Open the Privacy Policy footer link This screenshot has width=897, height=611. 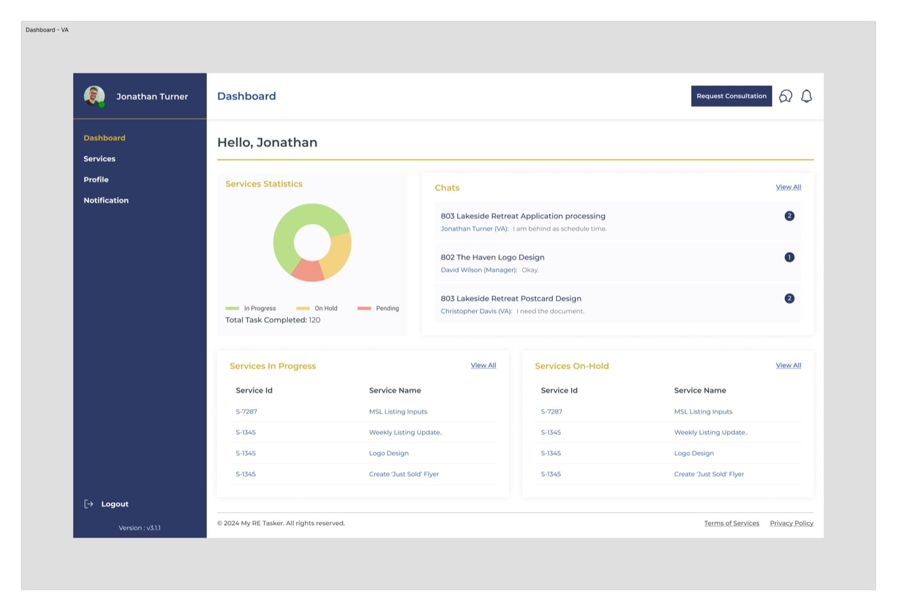[792, 523]
